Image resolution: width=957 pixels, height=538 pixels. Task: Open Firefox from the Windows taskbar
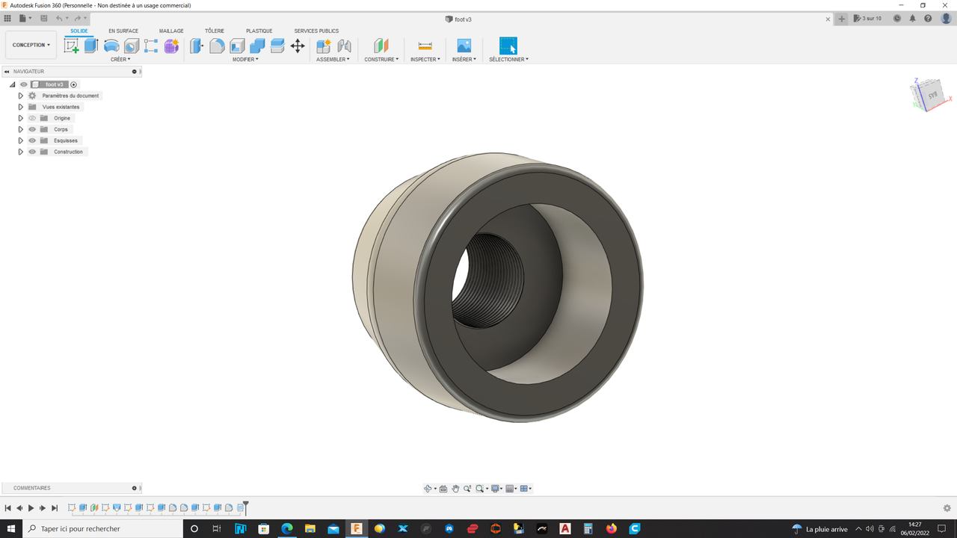612,529
